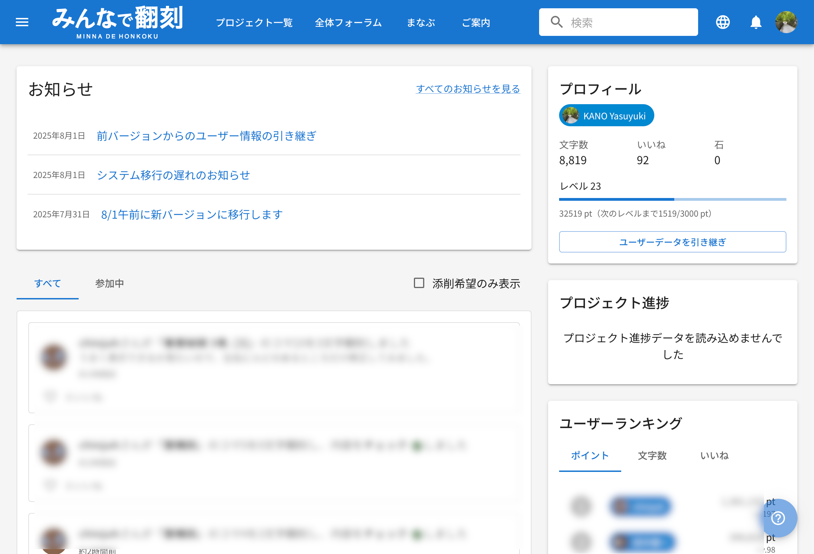Open プロジェクト一覧 in the nav bar
Viewport: 814px width, 554px height.
pyautogui.click(x=254, y=23)
